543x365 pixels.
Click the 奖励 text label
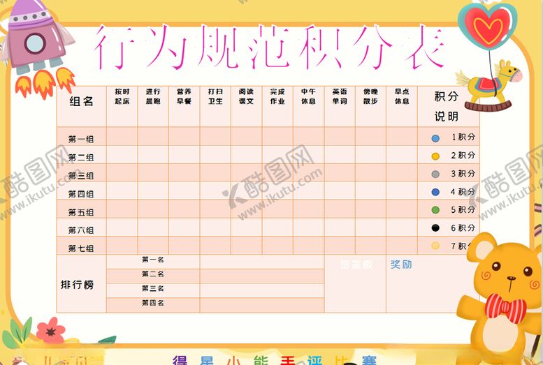tap(401, 265)
